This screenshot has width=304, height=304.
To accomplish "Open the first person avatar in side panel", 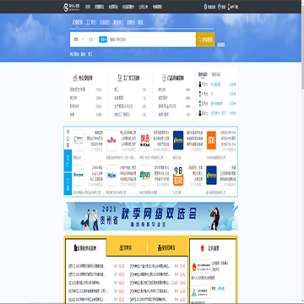I will click(x=200, y=84).
